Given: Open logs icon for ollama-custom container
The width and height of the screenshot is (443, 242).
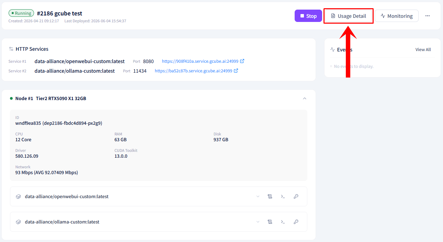Looking at the screenshot, I should pos(270,222).
